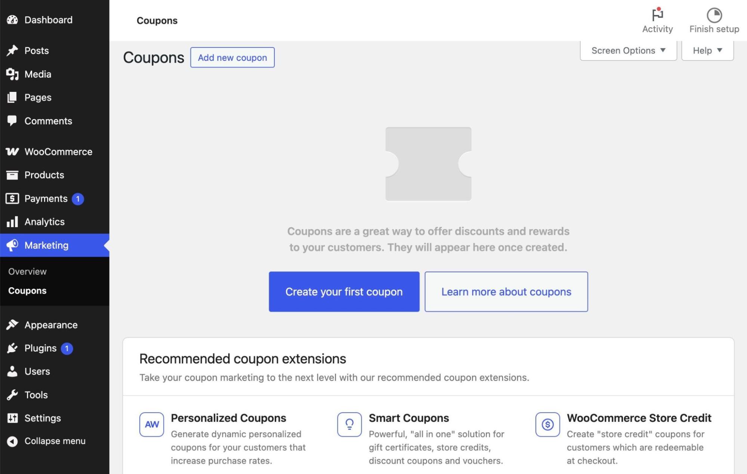Expand the Help dropdown tab
The image size is (747, 474).
tap(707, 50)
